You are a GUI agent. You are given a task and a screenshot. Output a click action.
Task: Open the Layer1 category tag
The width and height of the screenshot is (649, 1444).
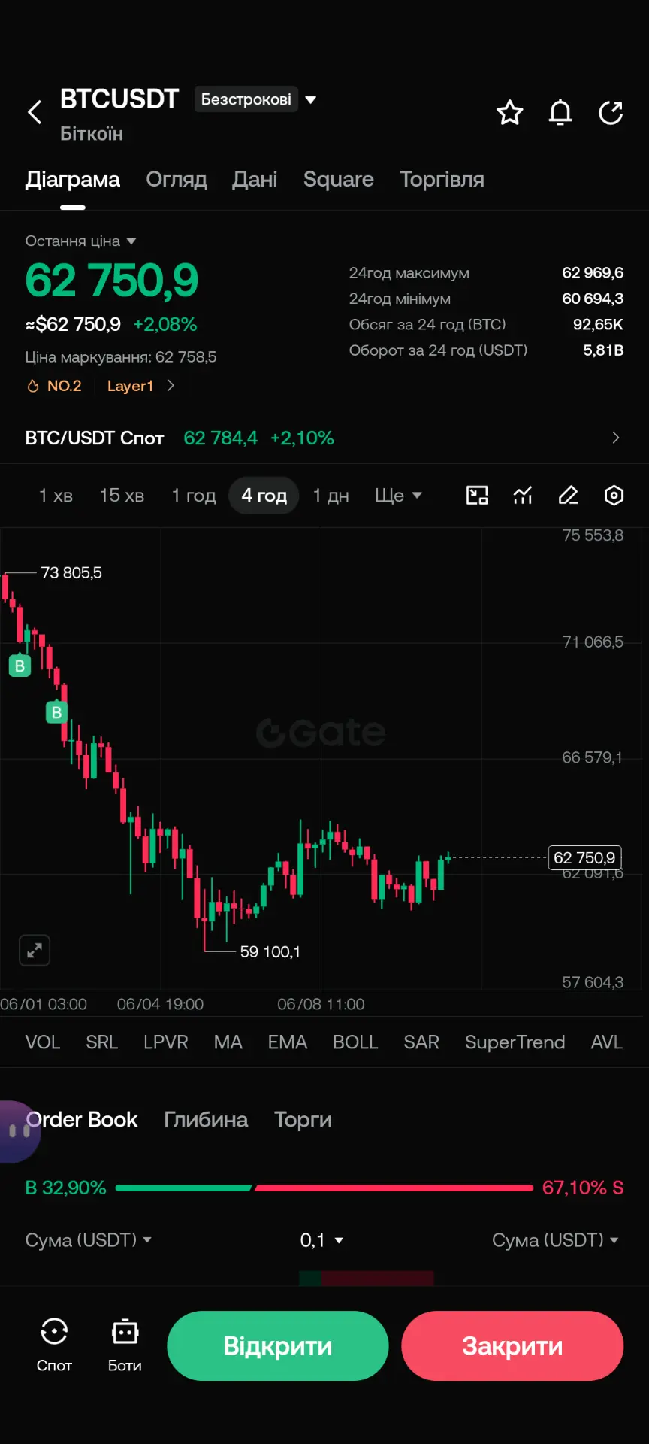pos(130,386)
